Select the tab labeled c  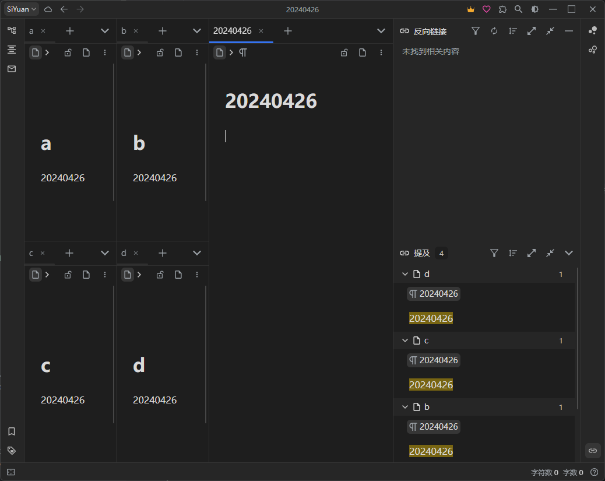pos(31,253)
